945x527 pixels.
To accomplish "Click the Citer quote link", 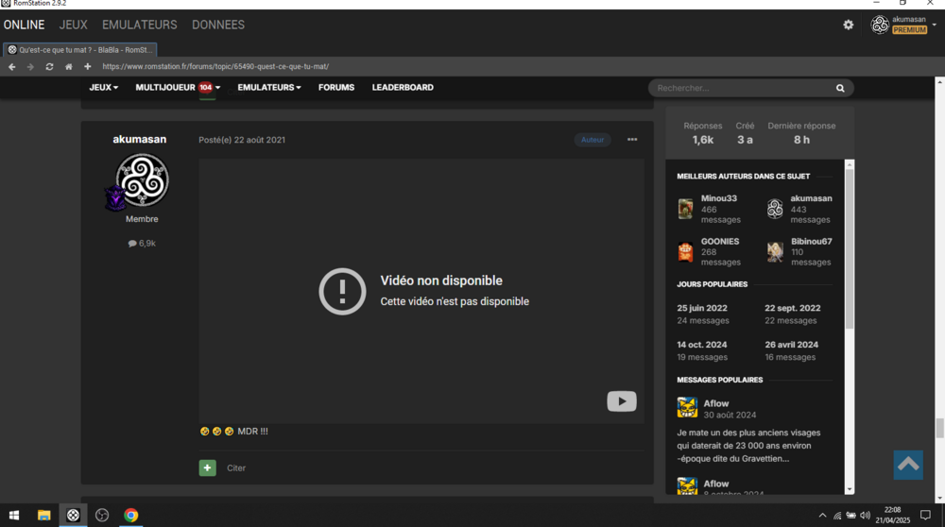I will click(x=236, y=468).
